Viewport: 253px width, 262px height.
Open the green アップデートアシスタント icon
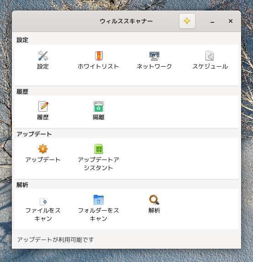click(x=99, y=149)
